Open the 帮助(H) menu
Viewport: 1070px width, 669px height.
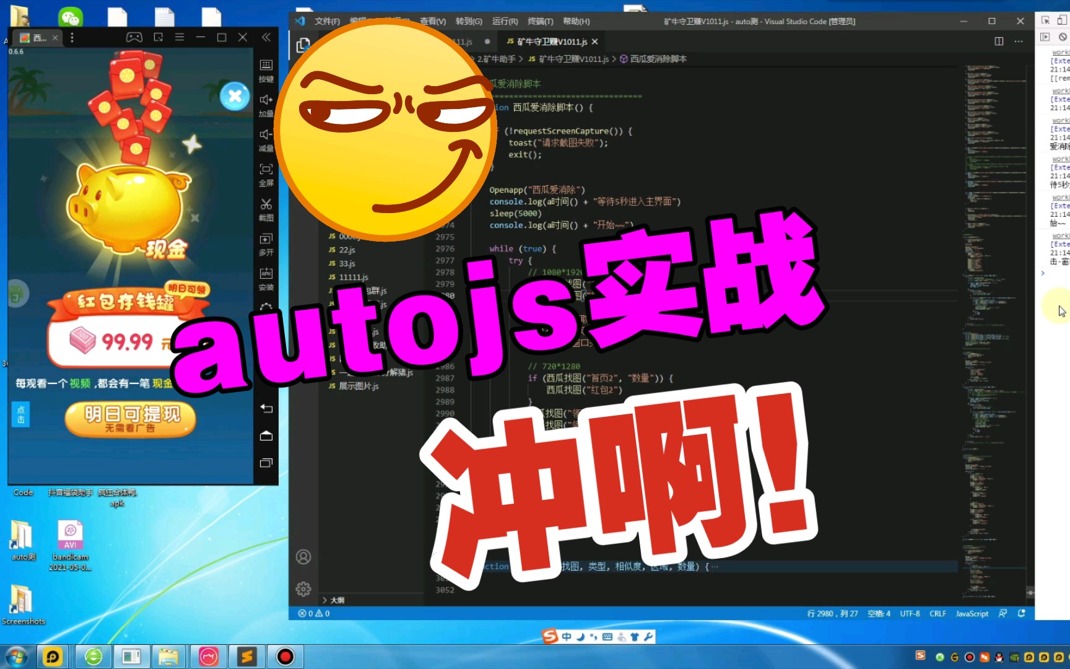[x=576, y=21]
